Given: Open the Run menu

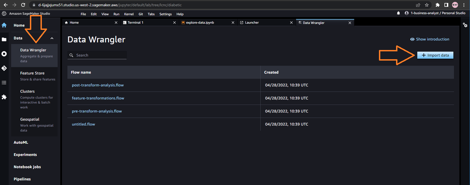Looking at the screenshot, I should tap(116, 14).
